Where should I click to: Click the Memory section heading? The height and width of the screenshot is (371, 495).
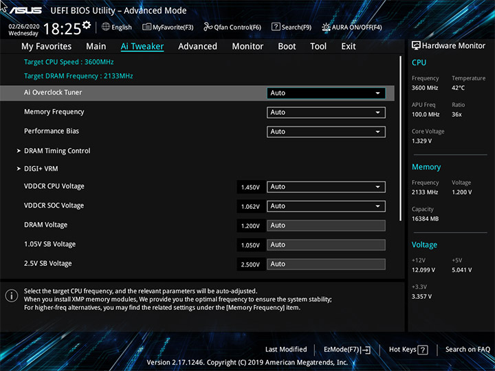click(x=426, y=167)
